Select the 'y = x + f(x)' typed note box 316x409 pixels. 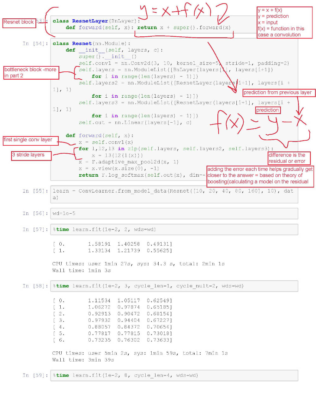[285, 22]
